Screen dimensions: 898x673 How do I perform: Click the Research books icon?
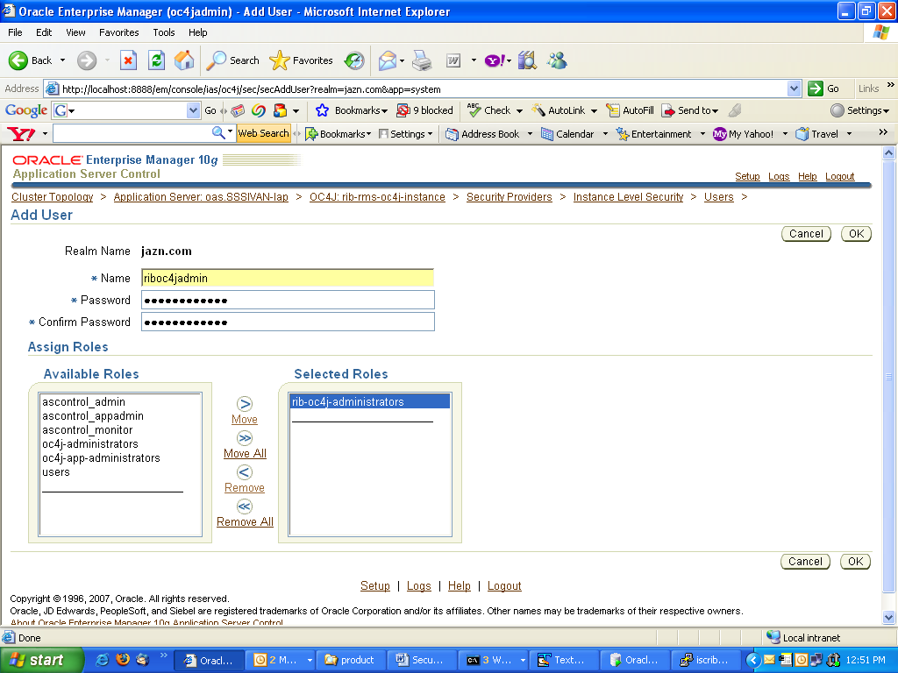(x=527, y=60)
